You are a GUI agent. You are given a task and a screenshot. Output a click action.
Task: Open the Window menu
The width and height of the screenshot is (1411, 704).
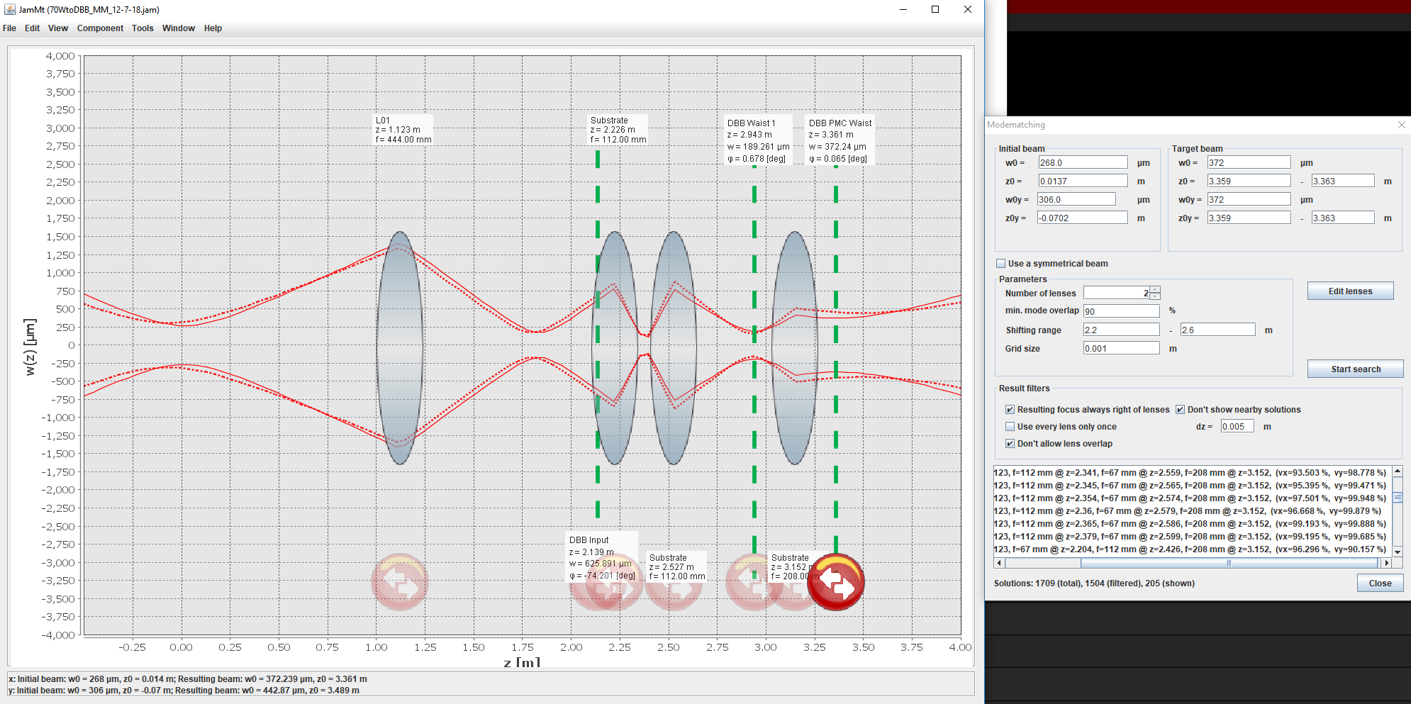pos(179,28)
